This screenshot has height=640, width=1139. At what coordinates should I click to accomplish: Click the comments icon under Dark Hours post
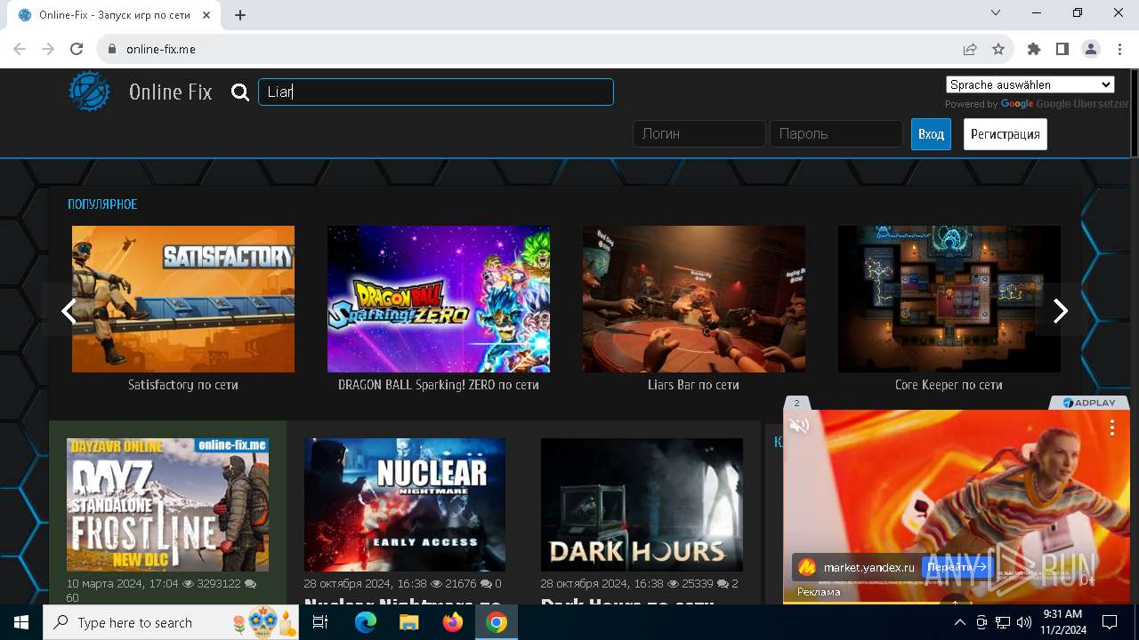click(x=723, y=584)
